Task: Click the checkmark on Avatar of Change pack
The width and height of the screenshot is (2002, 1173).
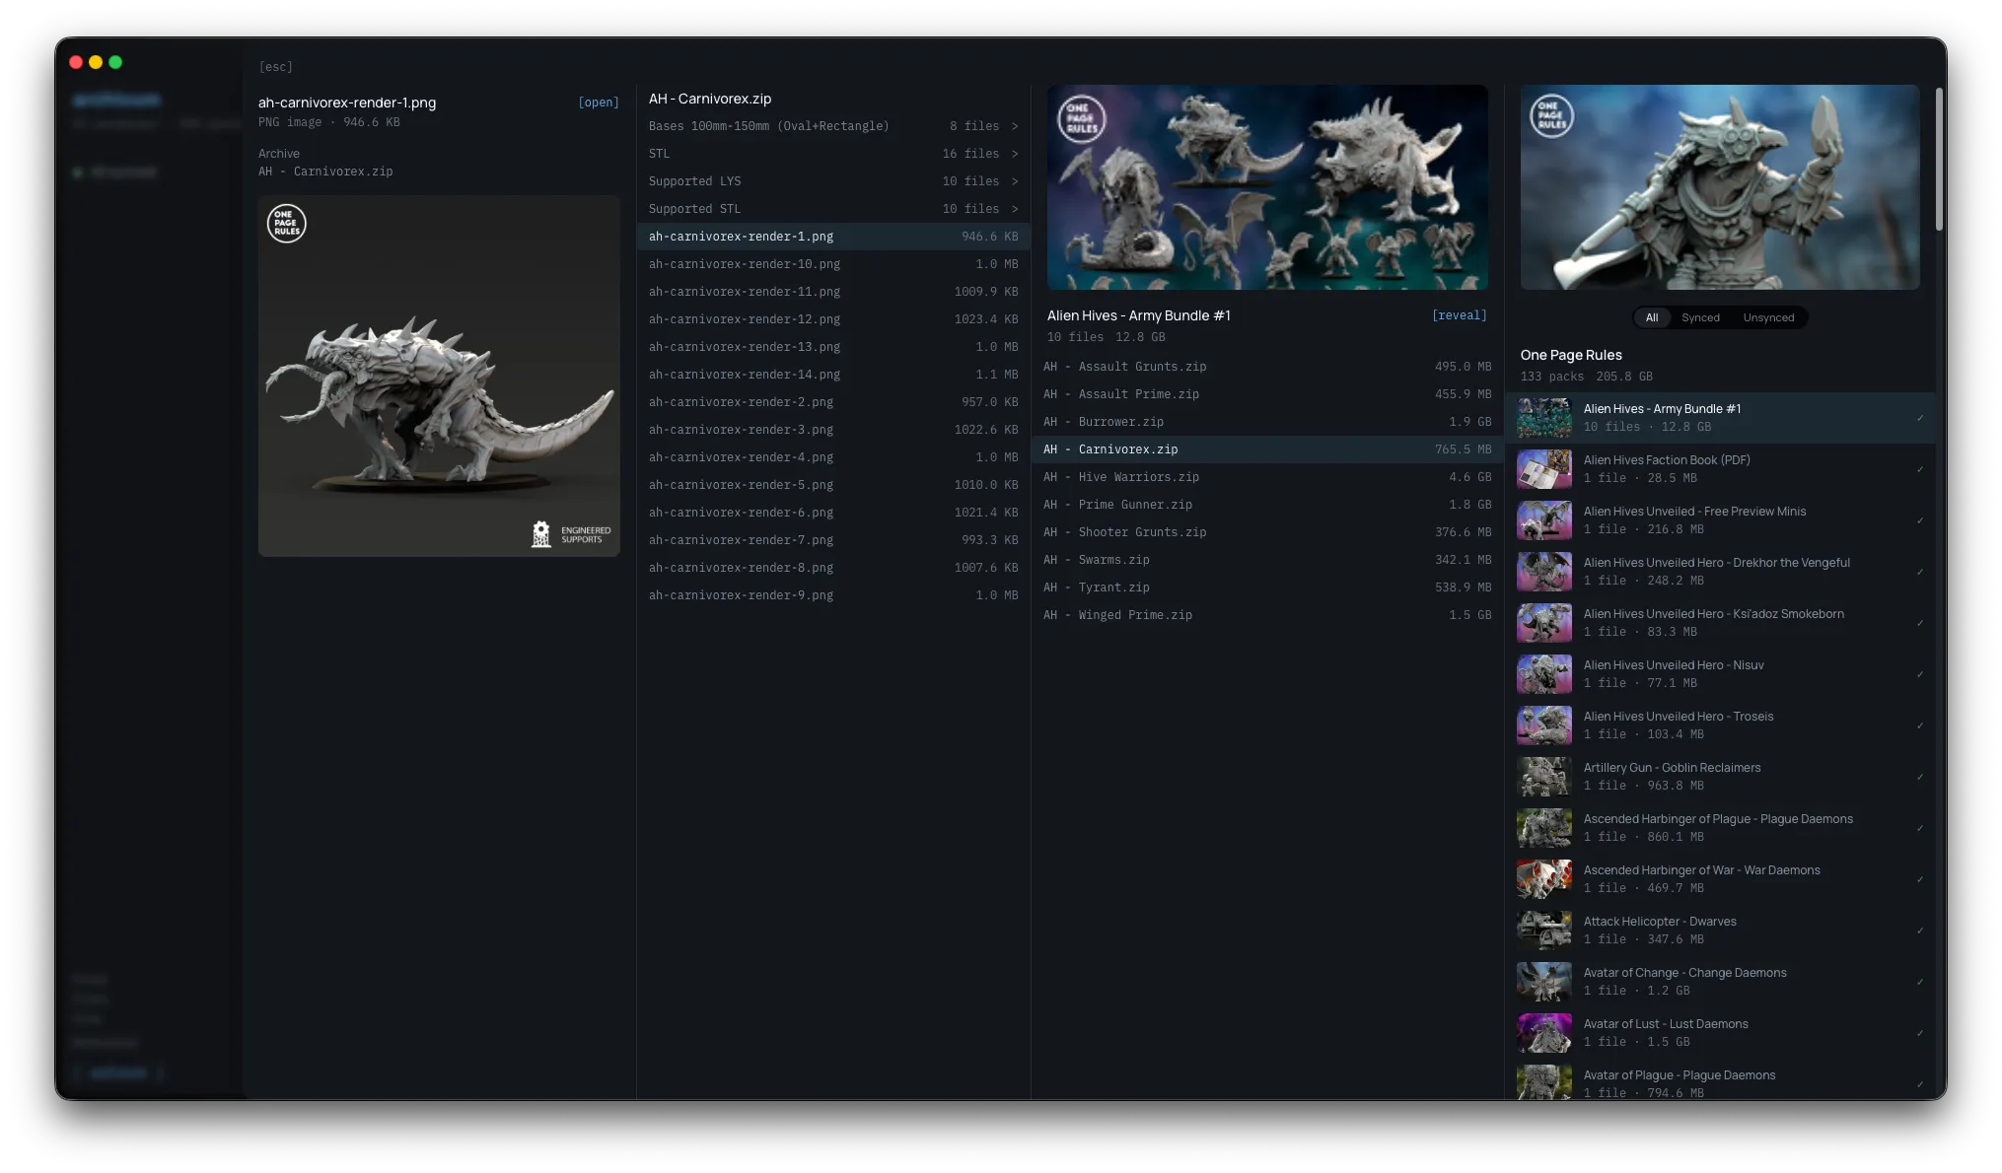Action: tap(1919, 983)
